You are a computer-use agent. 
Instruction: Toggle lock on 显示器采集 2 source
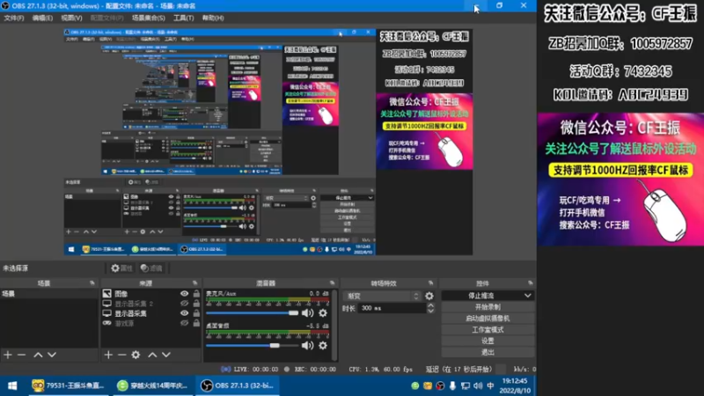tap(196, 304)
